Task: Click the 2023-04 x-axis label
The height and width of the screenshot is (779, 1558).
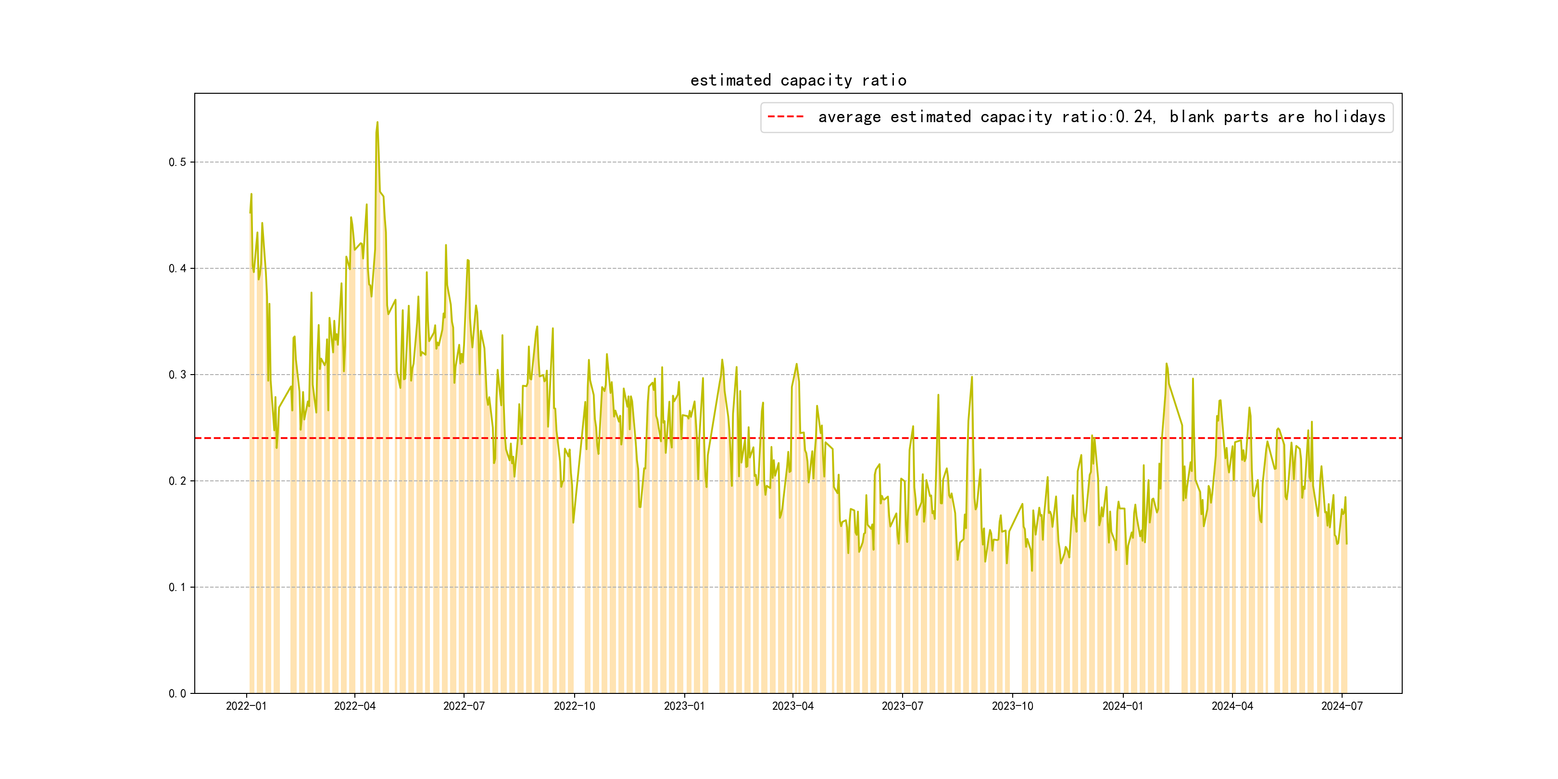Action: point(793,706)
